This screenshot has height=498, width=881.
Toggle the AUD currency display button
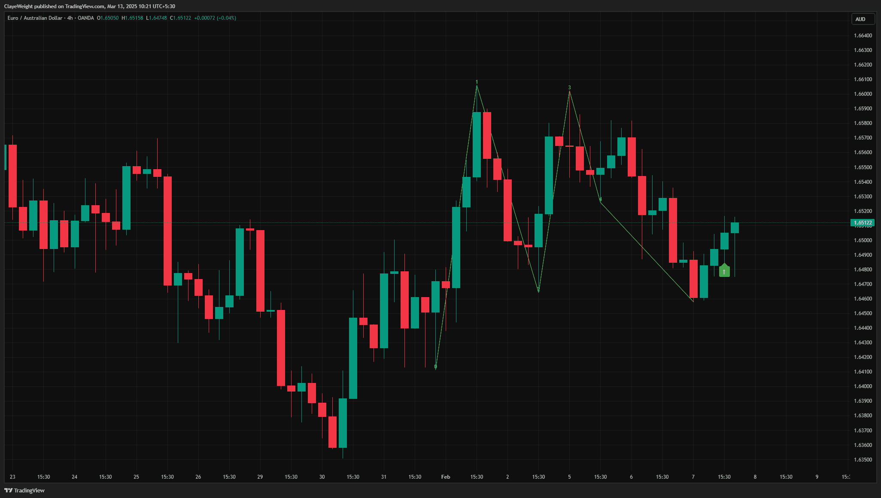(863, 18)
